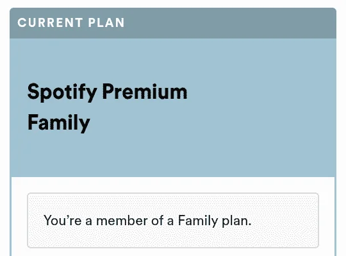The image size is (346, 256).
Task: Select the word Spotify in the title
Action: 62,92
